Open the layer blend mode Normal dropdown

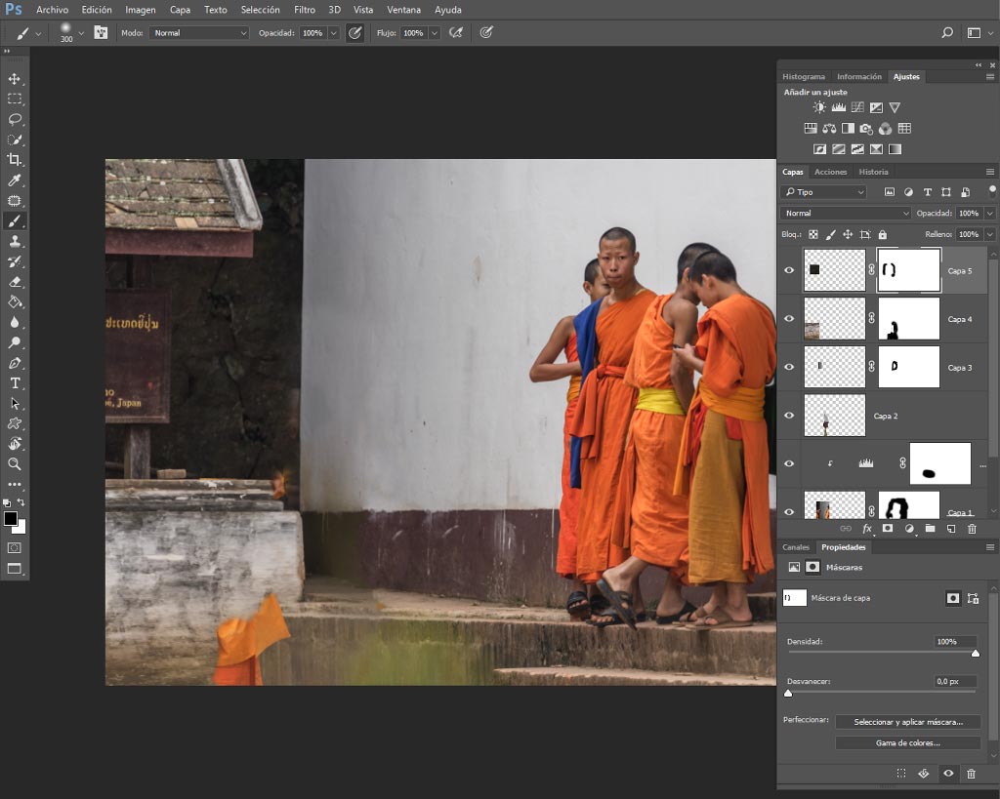(845, 213)
